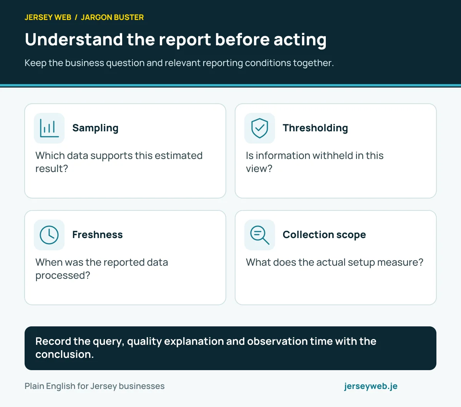Select the Thresholding heading
This screenshot has height=407, width=461.
(315, 128)
